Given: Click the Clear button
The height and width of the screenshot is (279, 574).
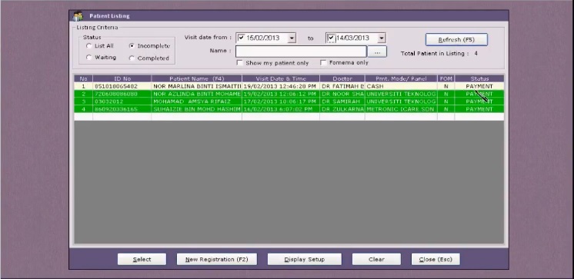Looking at the screenshot, I should [x=376, y=259].
